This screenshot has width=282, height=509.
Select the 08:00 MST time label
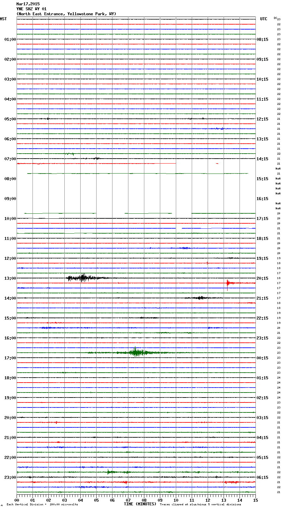pos(10,179)
